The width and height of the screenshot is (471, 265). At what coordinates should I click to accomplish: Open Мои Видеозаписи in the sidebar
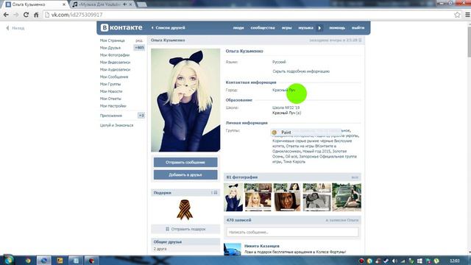coord(115,62)
